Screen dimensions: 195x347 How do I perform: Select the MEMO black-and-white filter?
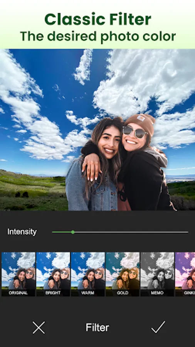pos(157,274)
